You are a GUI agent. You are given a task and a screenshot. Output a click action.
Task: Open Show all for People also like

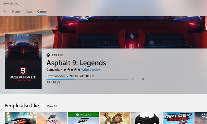[51, 106]
